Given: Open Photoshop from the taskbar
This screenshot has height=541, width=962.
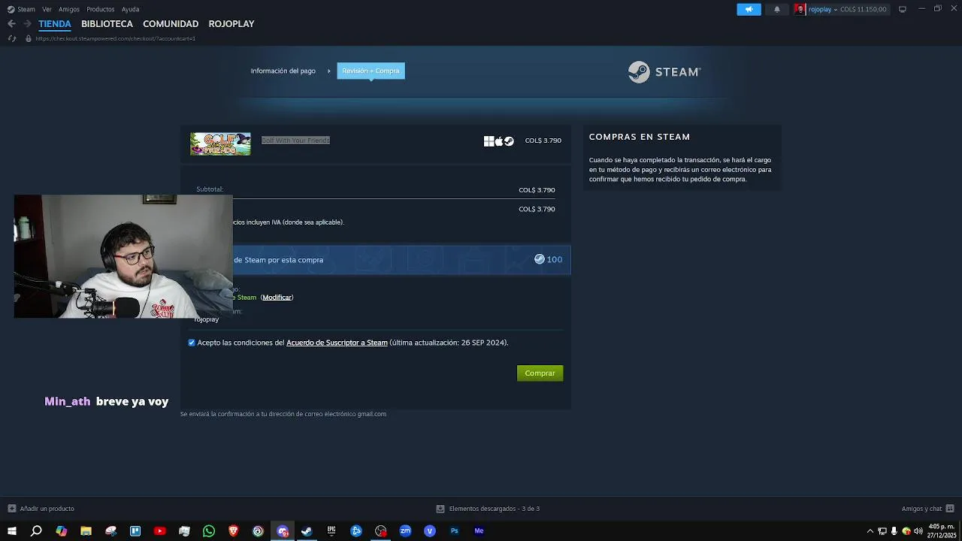Looking at the screenshot, I should point(454,531).
